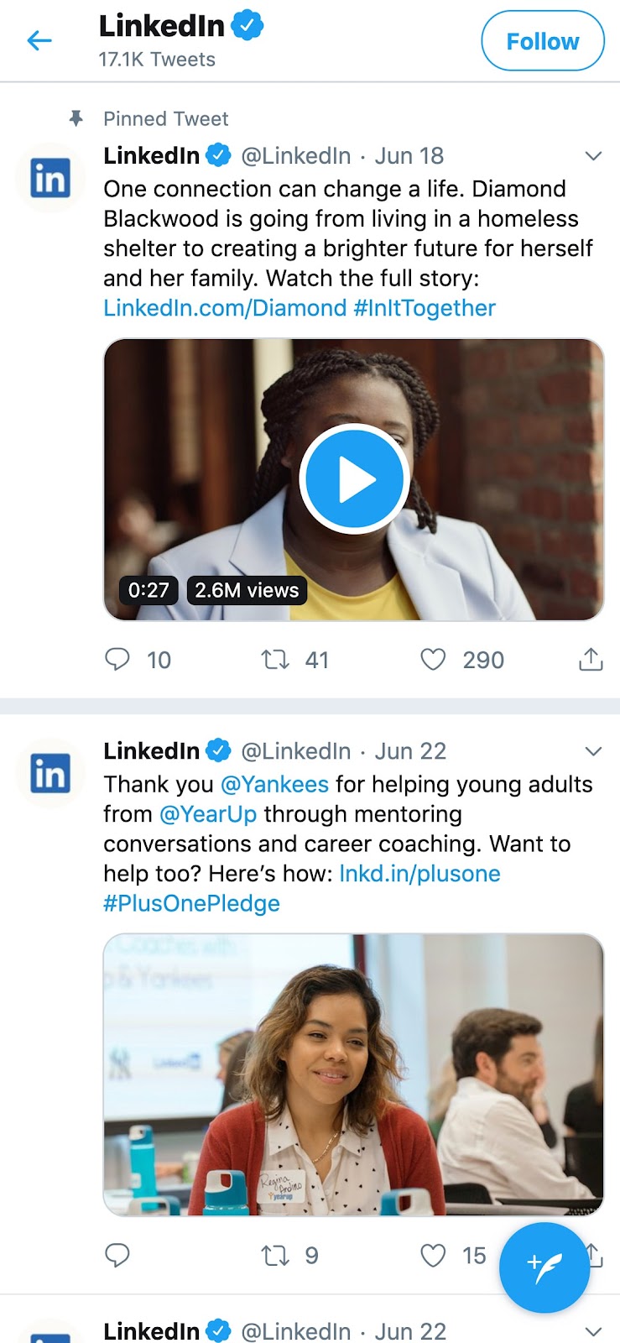View the Year Up mentoring photo

click(x=353, y=1074)
